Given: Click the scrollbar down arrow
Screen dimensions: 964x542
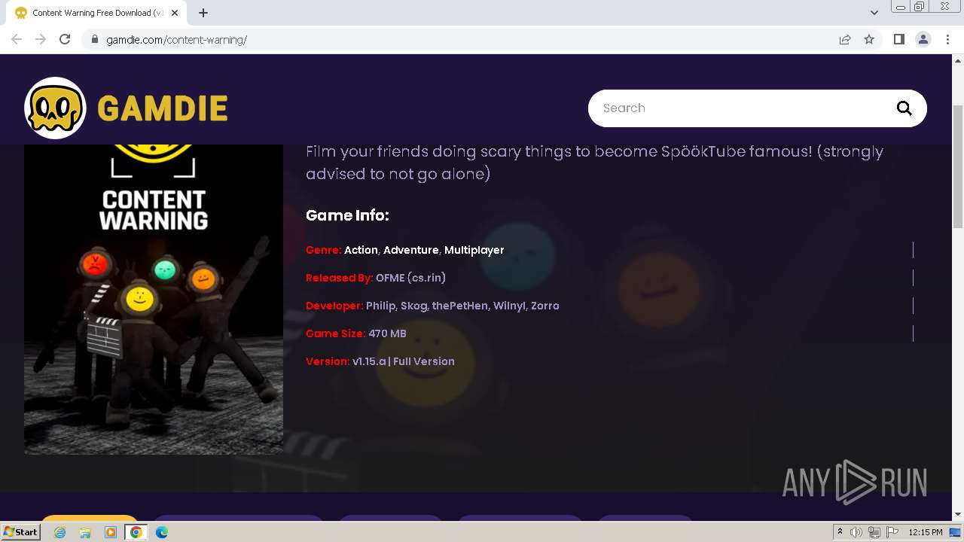Looking at the screenshot, I should (958, 514).
